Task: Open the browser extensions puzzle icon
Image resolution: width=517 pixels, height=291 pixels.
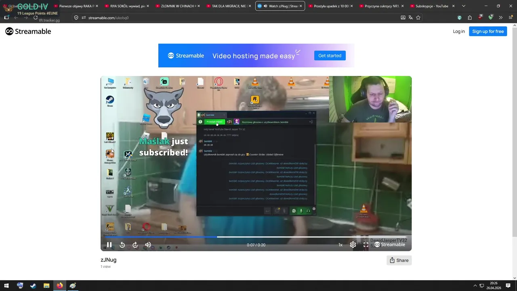Action: point(470,18)
